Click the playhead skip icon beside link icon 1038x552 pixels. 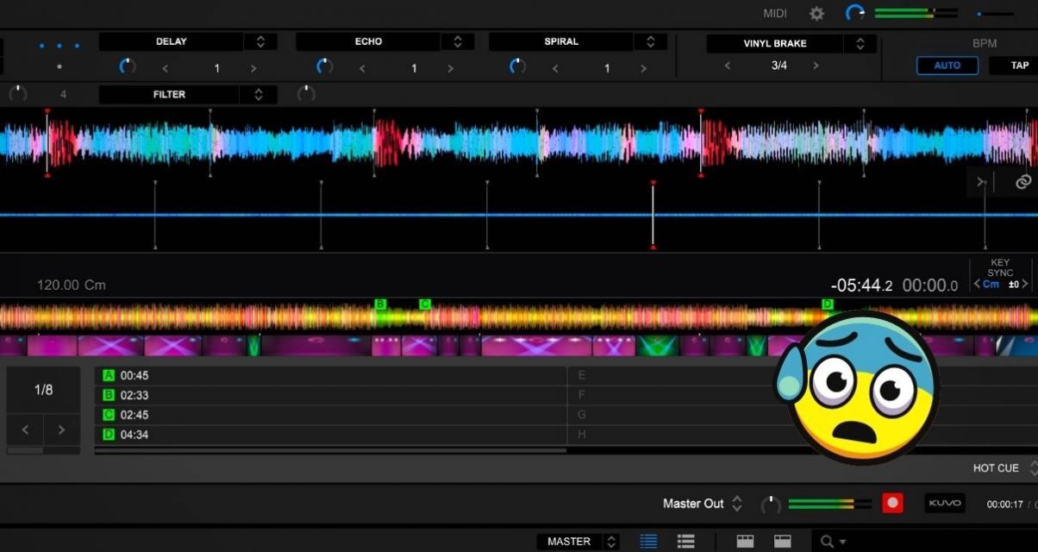981,182
